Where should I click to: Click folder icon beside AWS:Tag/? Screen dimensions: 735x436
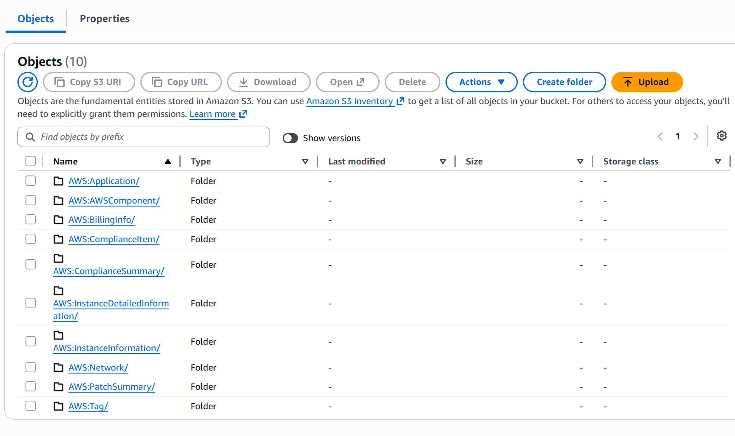tap(59, 406)
